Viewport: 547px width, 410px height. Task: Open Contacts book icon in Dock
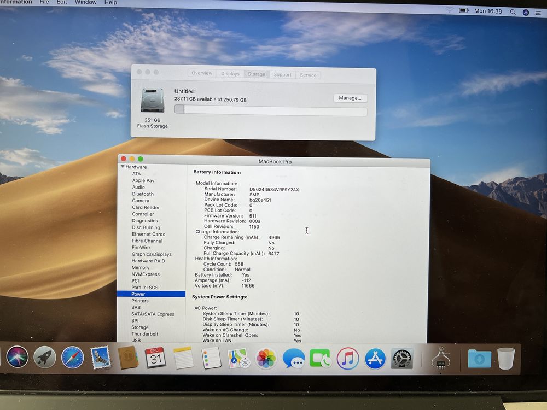128,358
